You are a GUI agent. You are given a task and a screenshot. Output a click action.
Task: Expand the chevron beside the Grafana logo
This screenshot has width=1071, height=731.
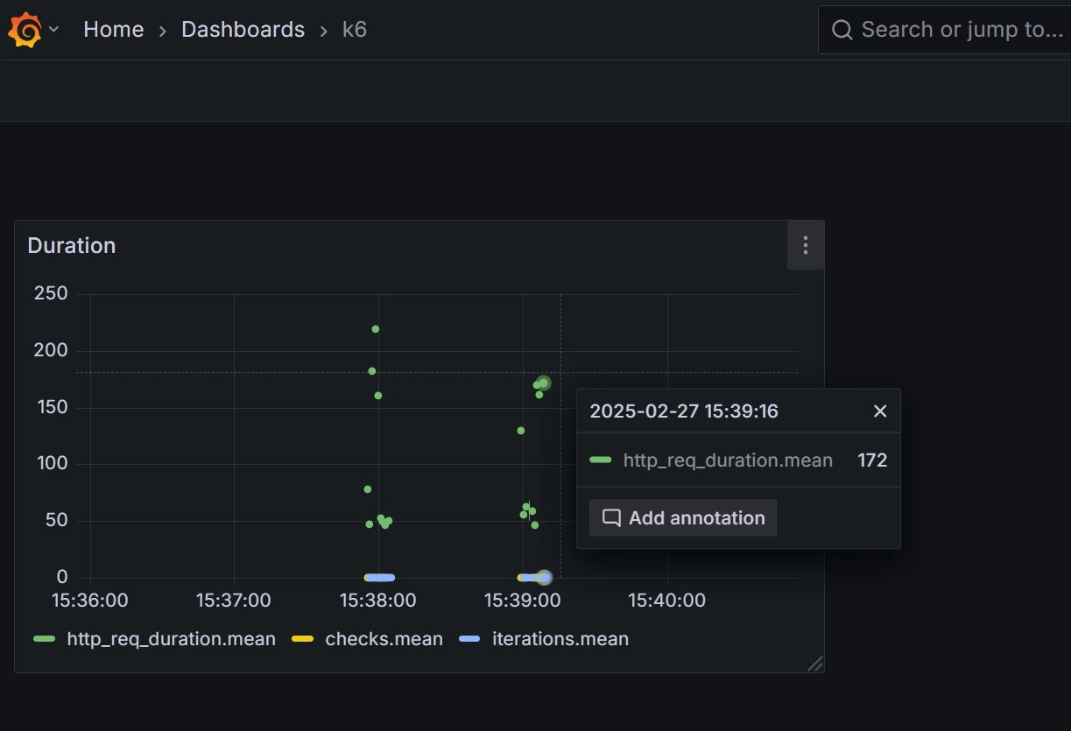click(54, 30)
